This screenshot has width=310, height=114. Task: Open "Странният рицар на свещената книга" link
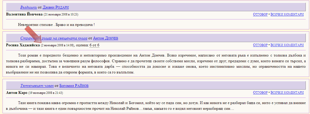[x=54, y=38]
